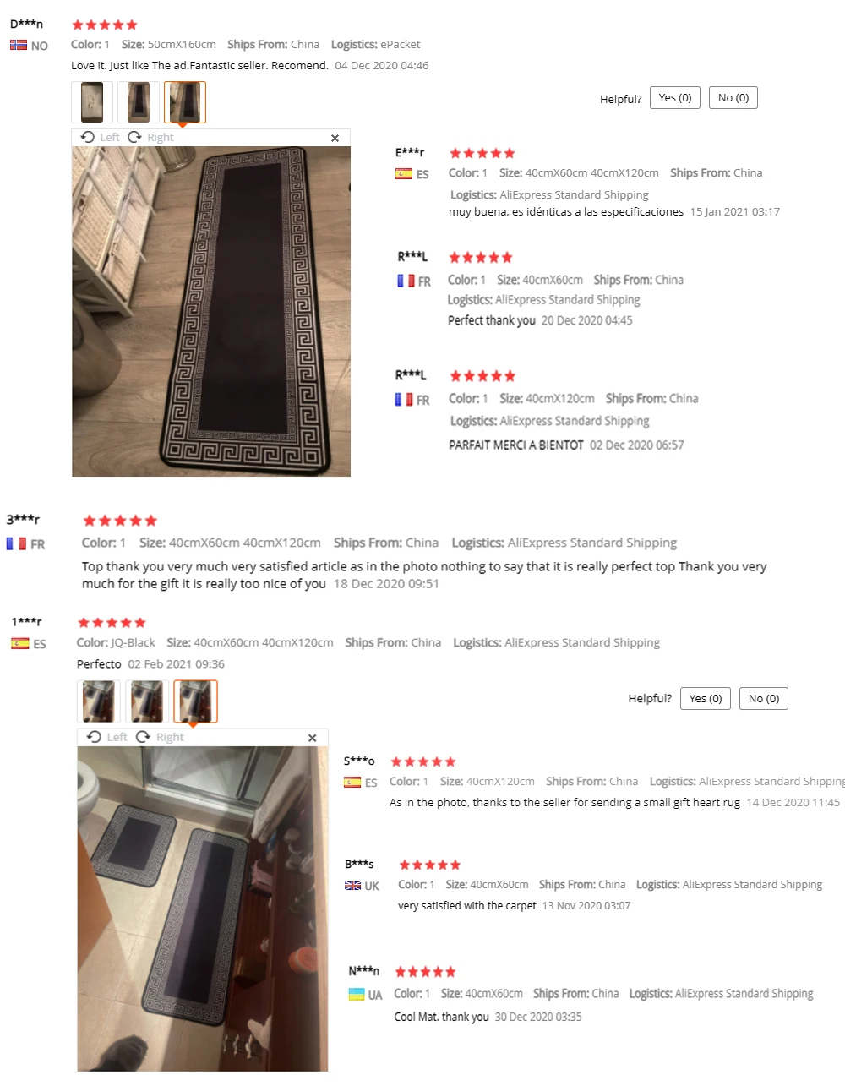Click the Ukraine flag beside UA
The width and height of the screenshot is (845, 1086).
[357, 995]
